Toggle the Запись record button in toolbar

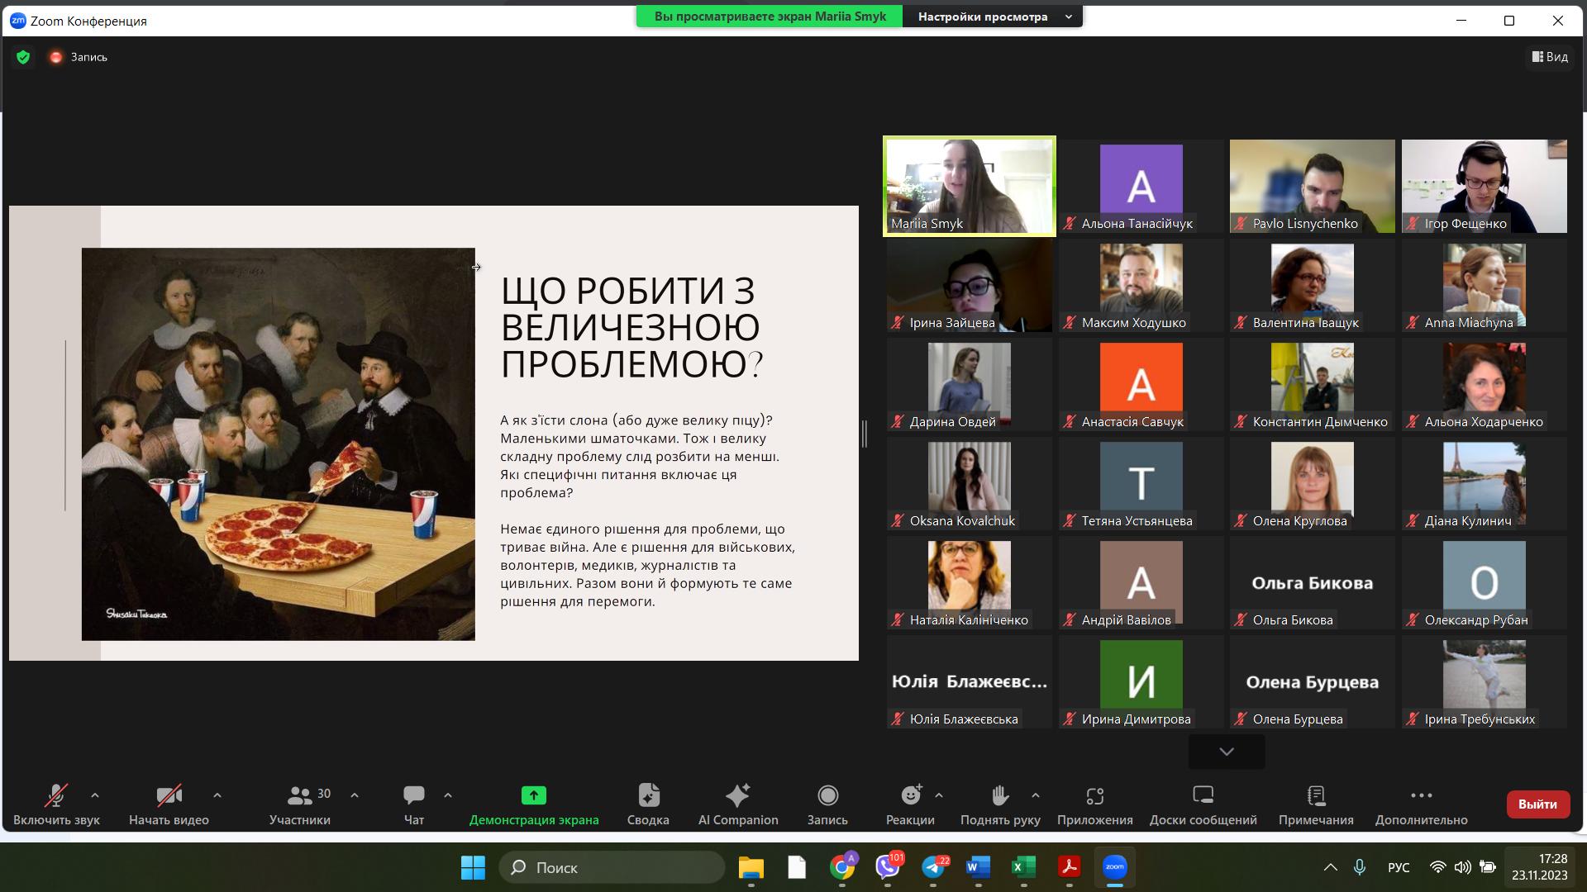[x=827, y=795]
